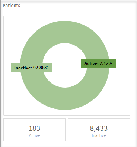Select the Active: 2.12% chart label
The image size is (137, 147).
coord(98,63)
